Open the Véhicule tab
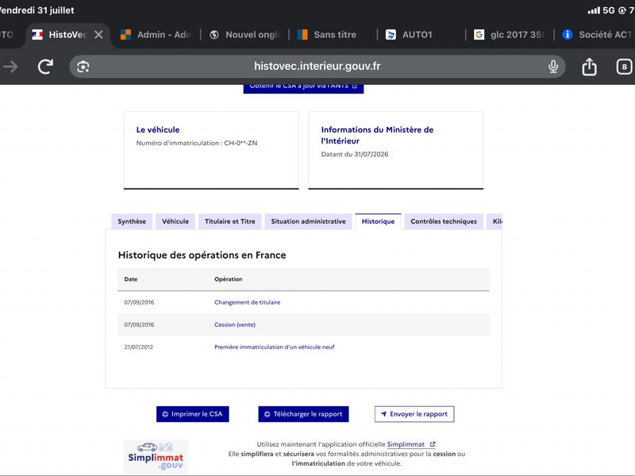The height and width of the screenshot is (476, 635). point(175,221)
